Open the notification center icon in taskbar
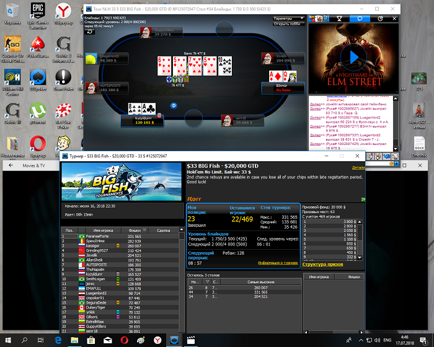 (x=423, y=340)
